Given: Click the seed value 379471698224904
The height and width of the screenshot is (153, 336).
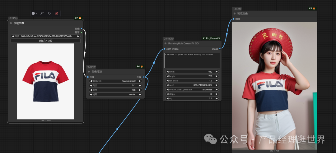Looking at the screenshot, I should point(203,85).
